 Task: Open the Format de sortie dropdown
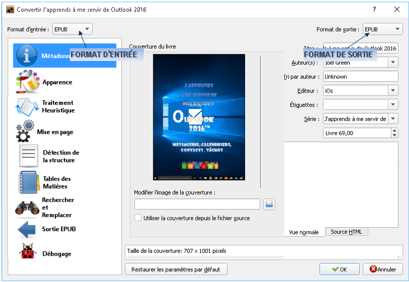click(383, 29)
